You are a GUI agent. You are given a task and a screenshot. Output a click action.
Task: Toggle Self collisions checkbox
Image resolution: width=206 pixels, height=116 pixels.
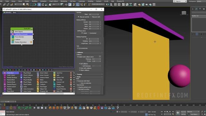80,64
